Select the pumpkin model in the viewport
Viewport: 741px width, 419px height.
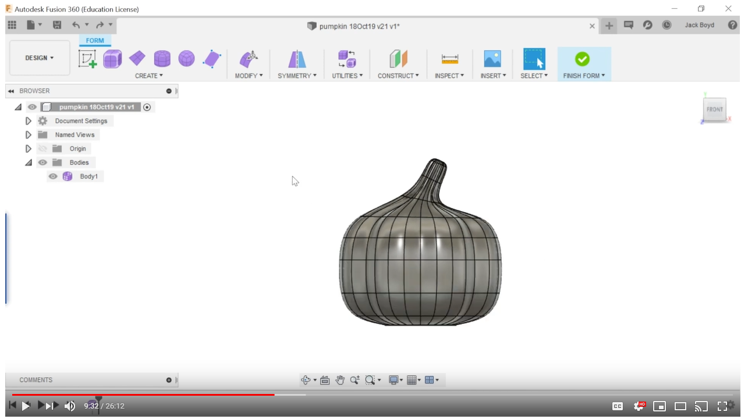coord(420,243)
